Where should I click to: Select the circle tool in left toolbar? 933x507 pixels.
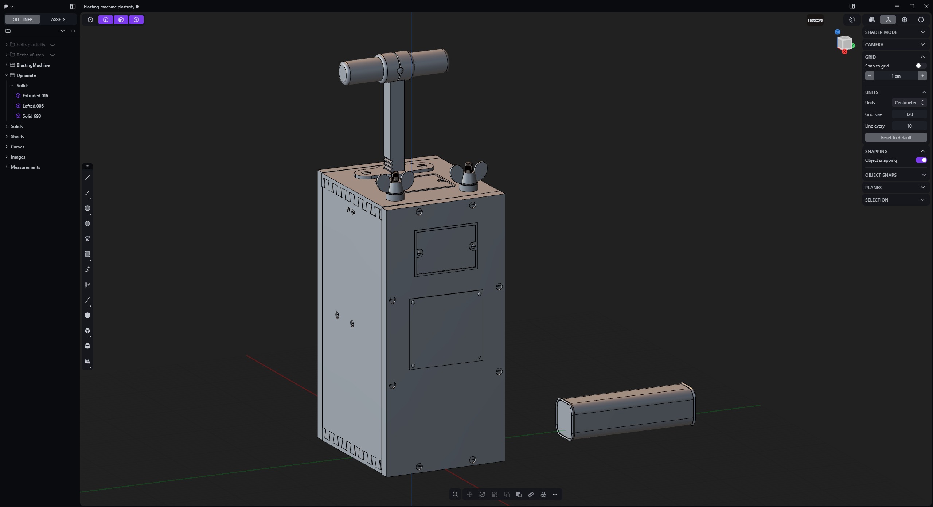87,208
